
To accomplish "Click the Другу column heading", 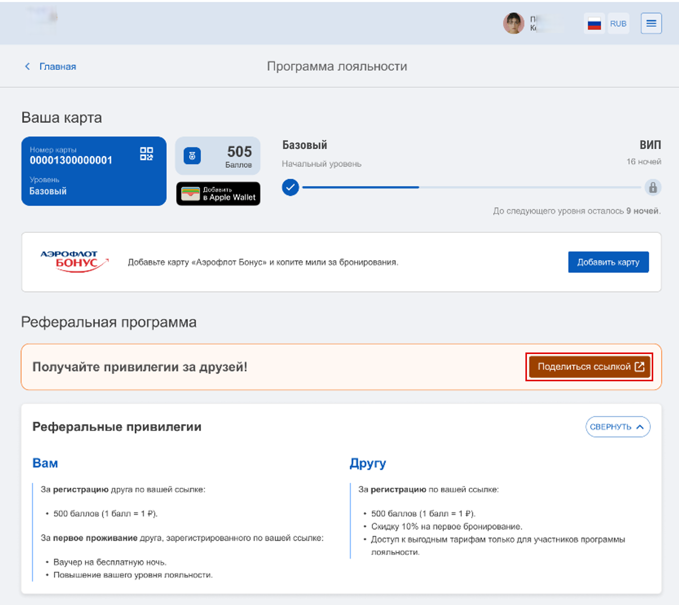I will coord(368,463).
